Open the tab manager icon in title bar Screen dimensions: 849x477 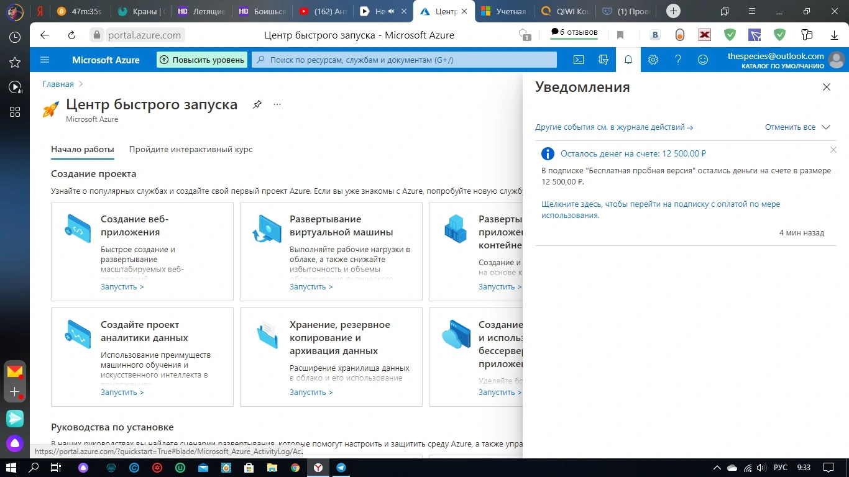tap(725, 11)
